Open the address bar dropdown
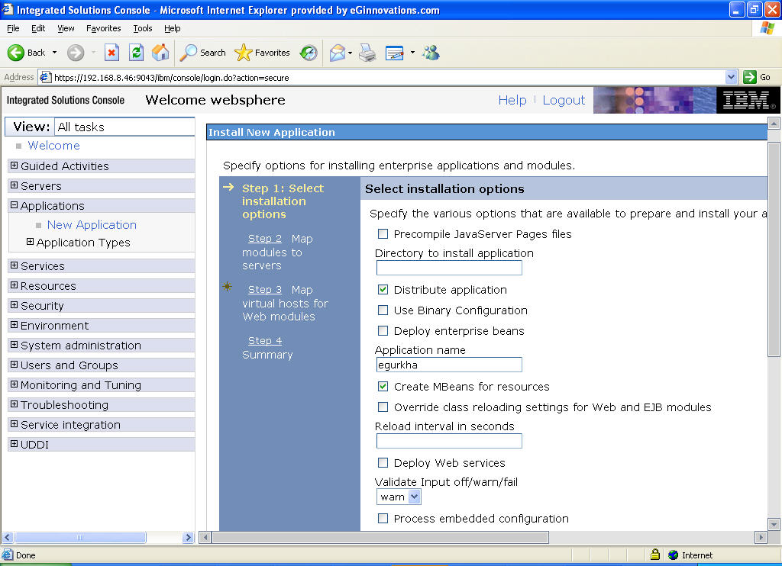 (x=731, y=77)
